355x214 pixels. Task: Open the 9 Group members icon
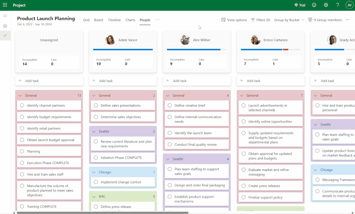310,20
